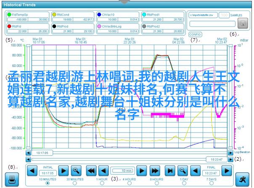Click the zoom in magnifier icon
The height and width of the screenshot is (188, 254).
pos(76,171)
